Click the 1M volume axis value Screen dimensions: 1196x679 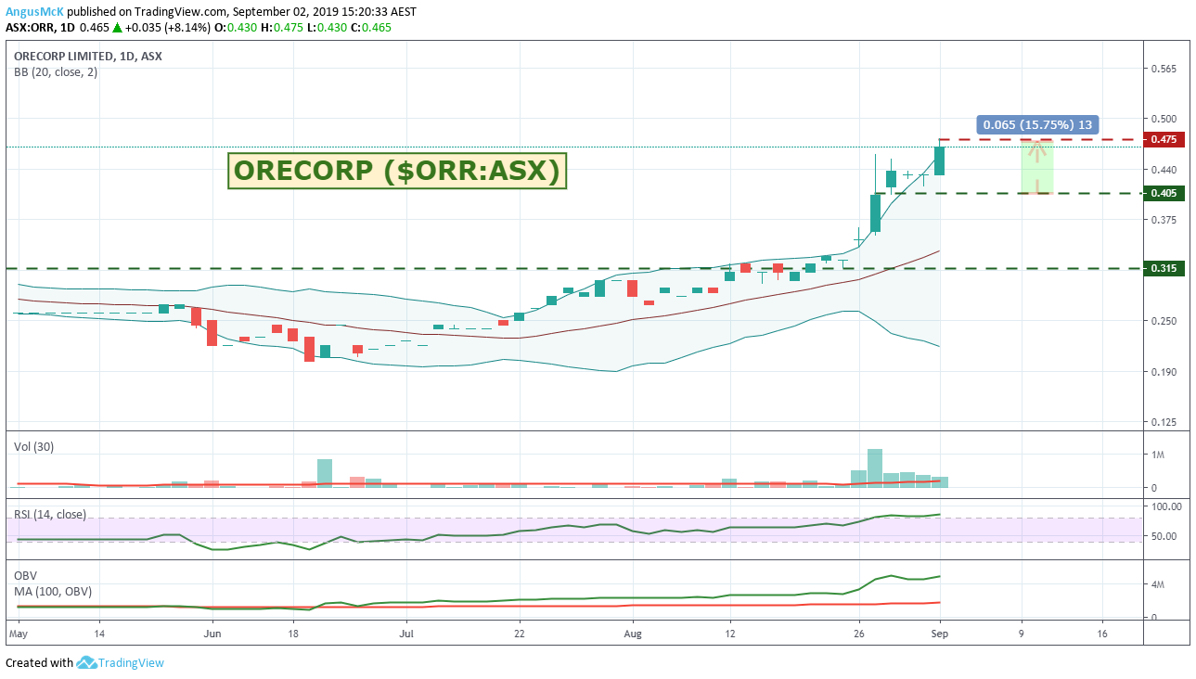[x=1160, y=455]
